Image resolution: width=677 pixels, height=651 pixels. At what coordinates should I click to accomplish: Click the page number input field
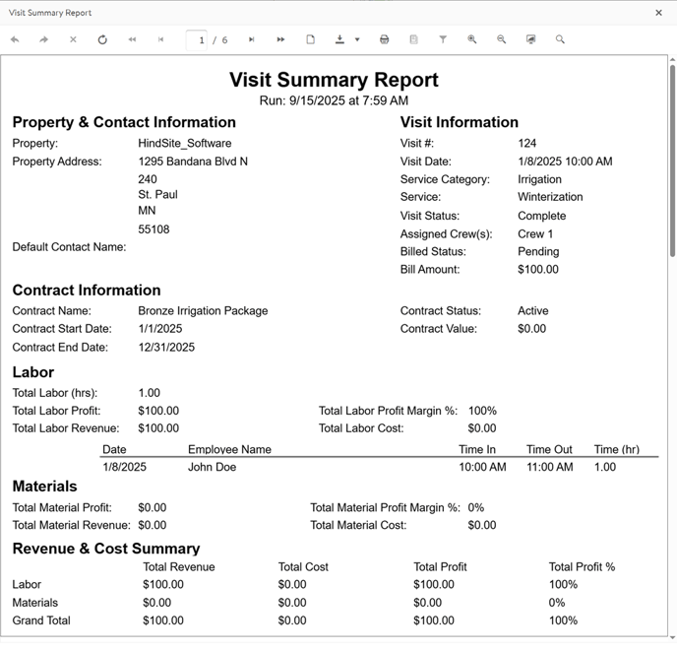(x=200, y=40)
